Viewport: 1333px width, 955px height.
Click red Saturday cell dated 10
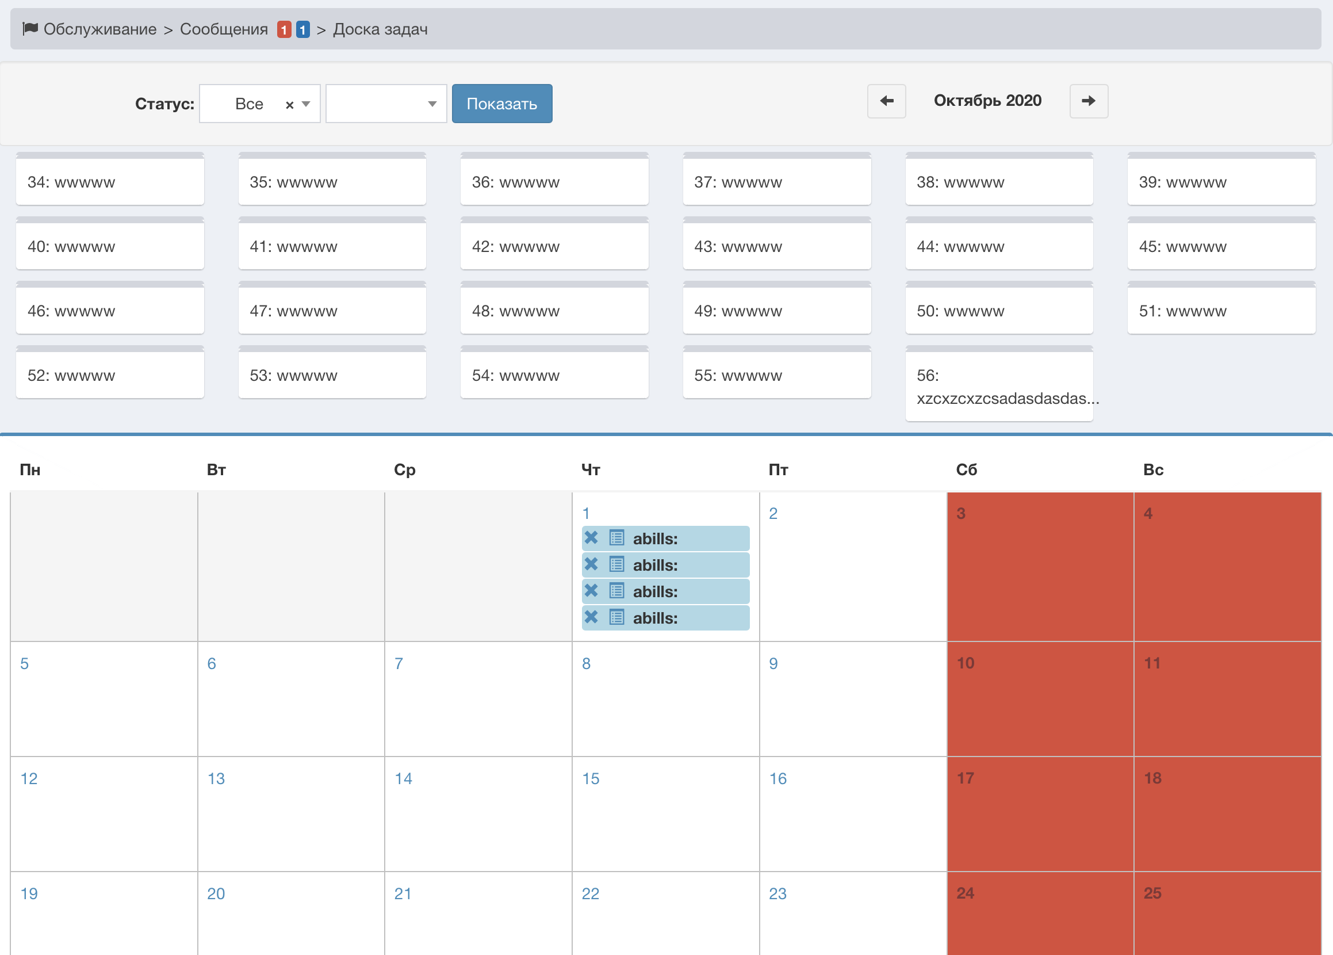tap(1039, 698)
